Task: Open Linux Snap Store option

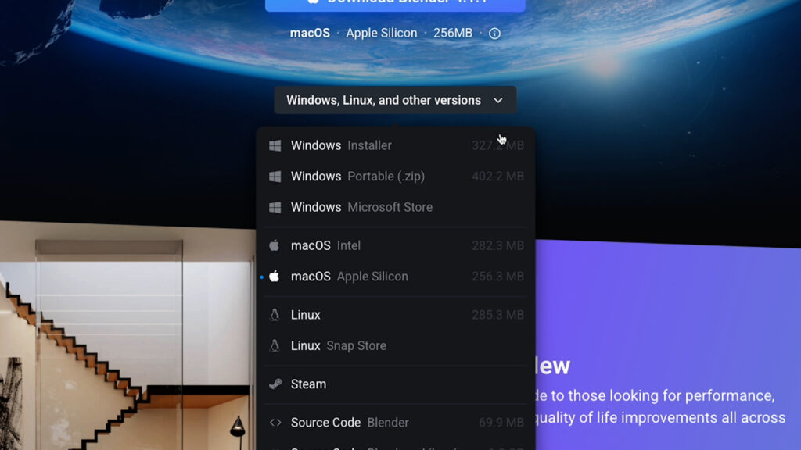Action: (396, 345)
